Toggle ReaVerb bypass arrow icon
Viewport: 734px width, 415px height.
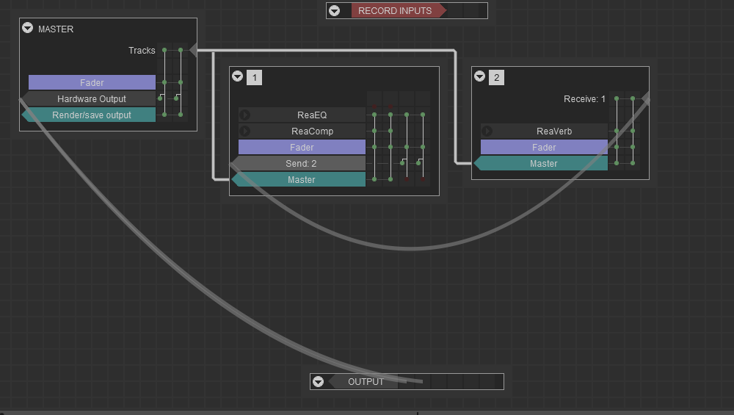[x=487, y=131]
